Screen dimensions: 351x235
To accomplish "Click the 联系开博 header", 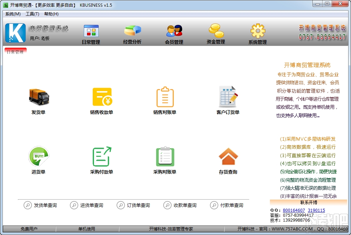I will [x=309, y=202].
